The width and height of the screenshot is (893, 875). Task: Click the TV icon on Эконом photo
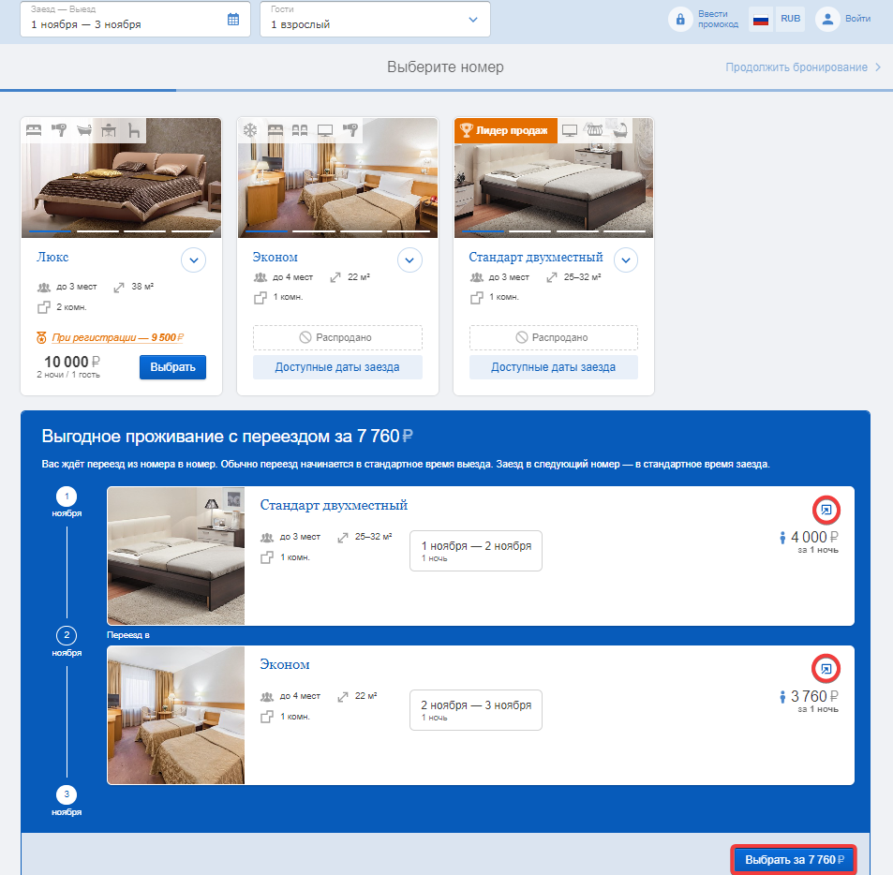(325, 130)
